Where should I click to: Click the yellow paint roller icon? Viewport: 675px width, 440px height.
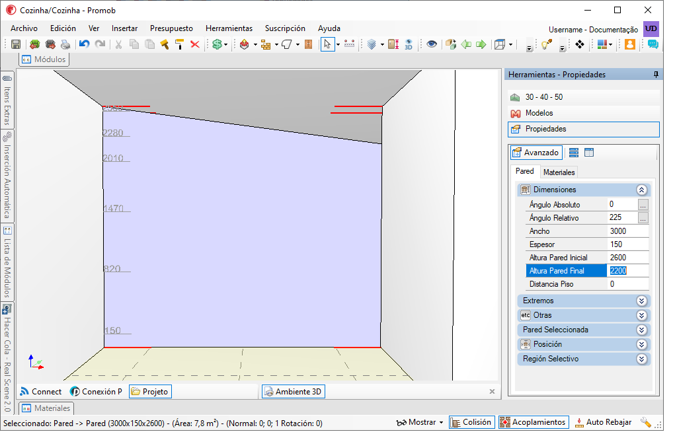pos(180,44)
